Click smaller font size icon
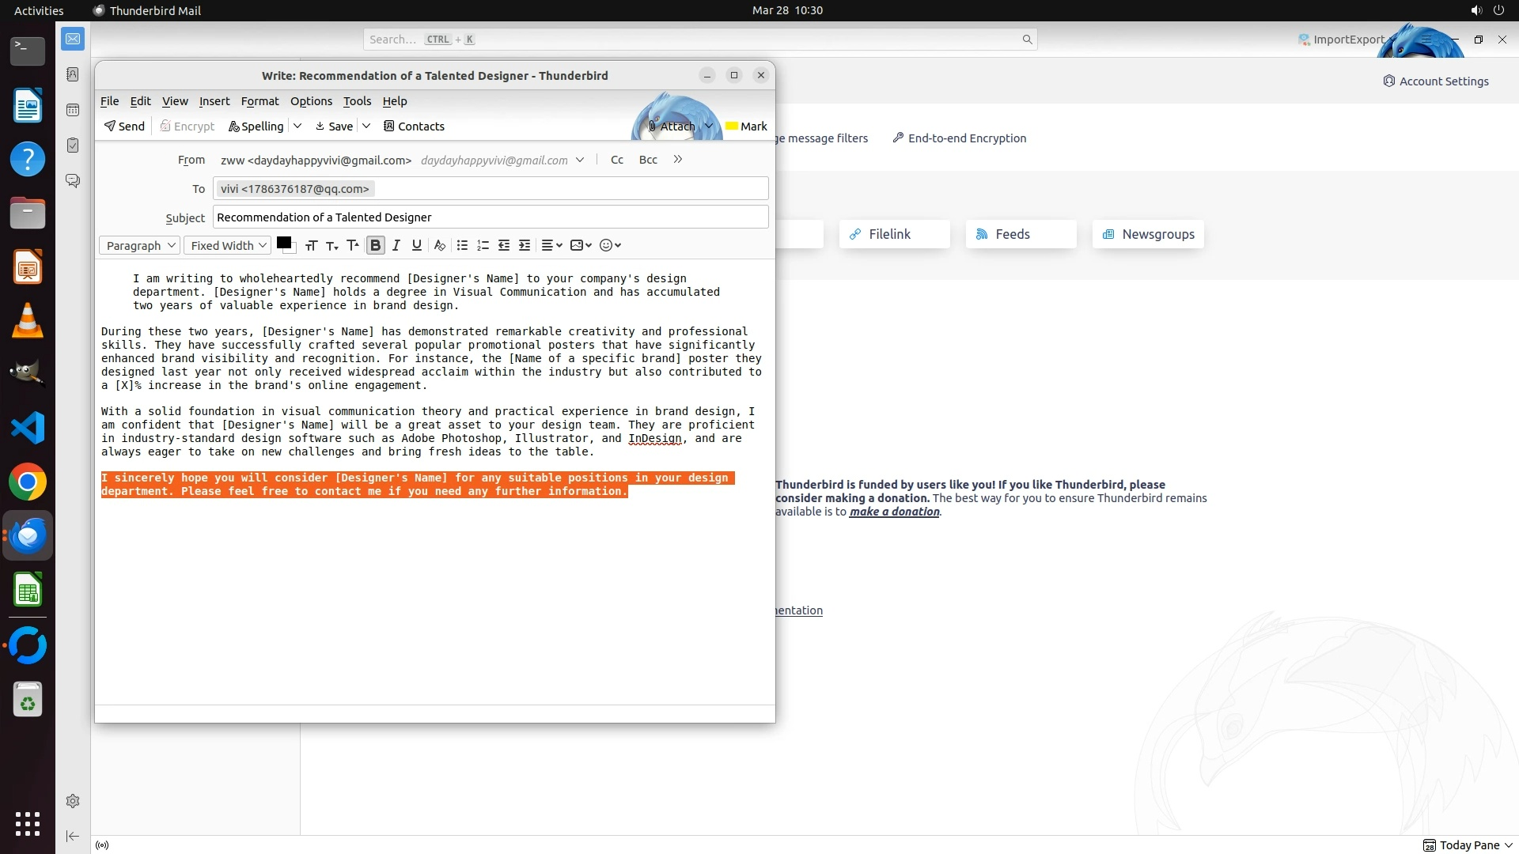The height and width of the screenshot is (854, 1519). tap(332, 245)
